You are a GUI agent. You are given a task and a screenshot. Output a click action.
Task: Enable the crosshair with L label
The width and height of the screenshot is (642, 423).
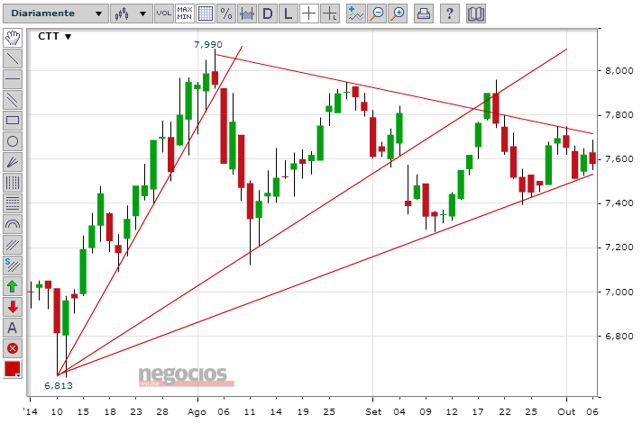coord(330,13)
